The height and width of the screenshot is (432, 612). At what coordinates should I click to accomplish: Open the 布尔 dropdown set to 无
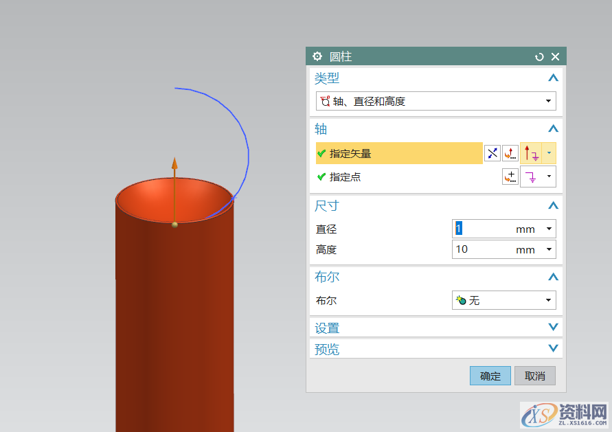point(503,300)
